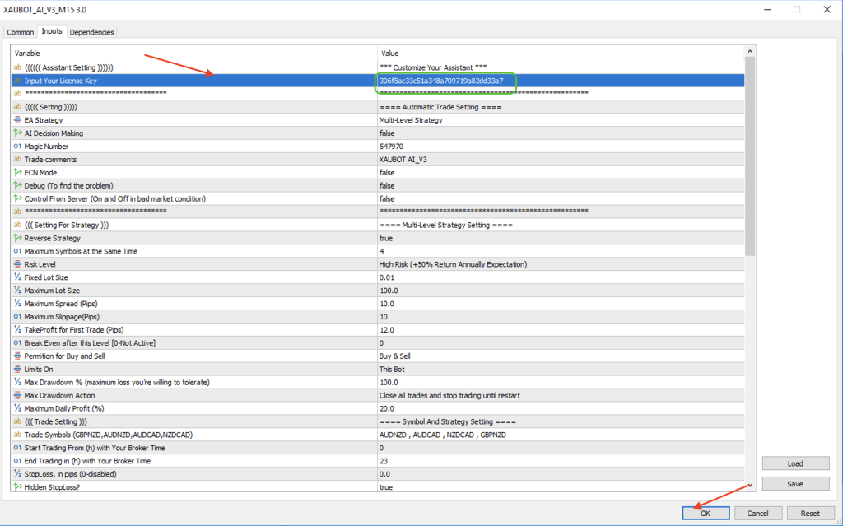Click the stacked list icon beside Risk Level
Viewport: 843px width, 526px height.
tap(16, 264)
